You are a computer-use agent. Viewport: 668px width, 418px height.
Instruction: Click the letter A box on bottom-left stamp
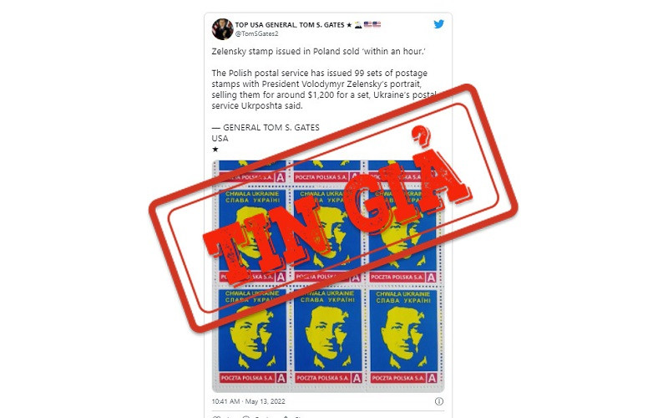pos(281,378)
